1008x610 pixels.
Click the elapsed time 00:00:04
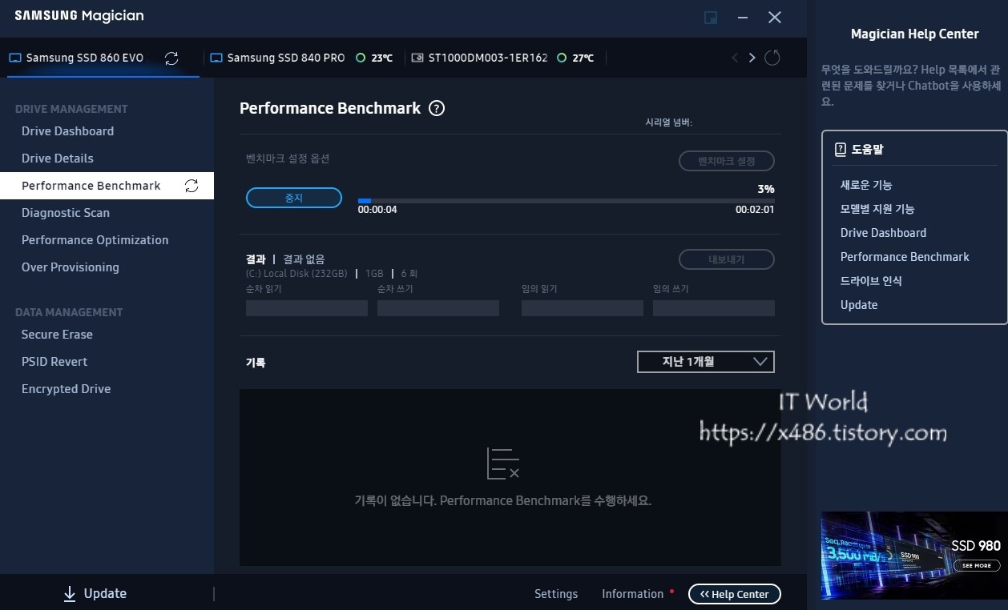pyautogui.click(x=377, y=210)
